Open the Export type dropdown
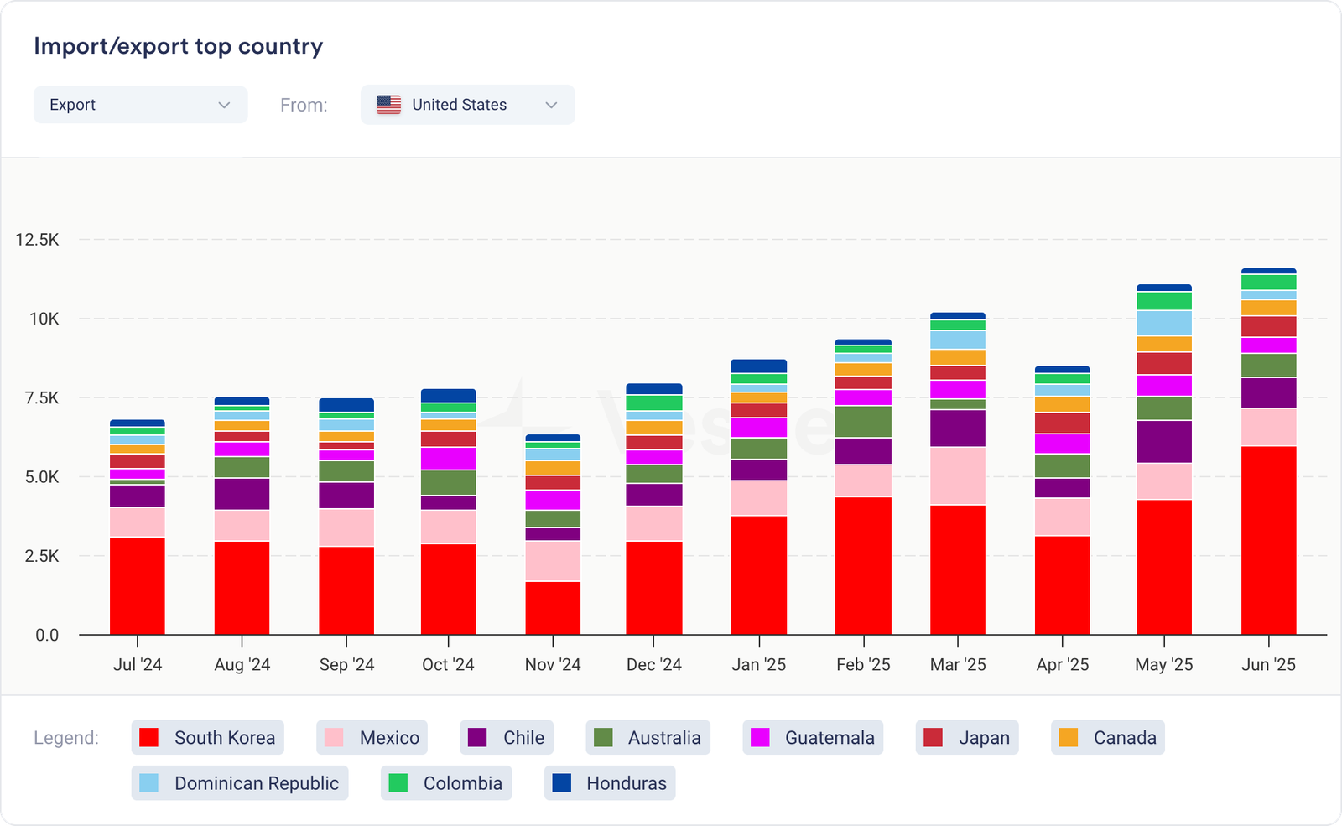 click(140, 105)
